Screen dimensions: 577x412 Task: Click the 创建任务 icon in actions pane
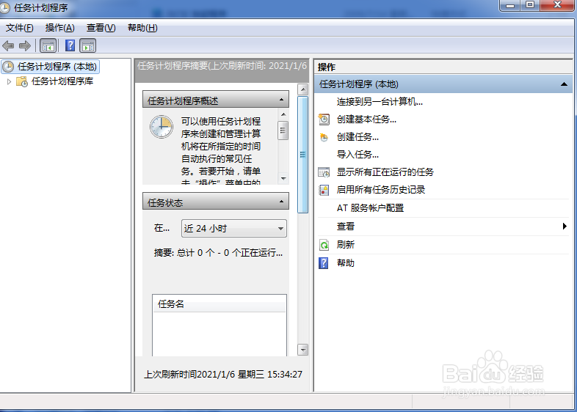click(324, 137)
